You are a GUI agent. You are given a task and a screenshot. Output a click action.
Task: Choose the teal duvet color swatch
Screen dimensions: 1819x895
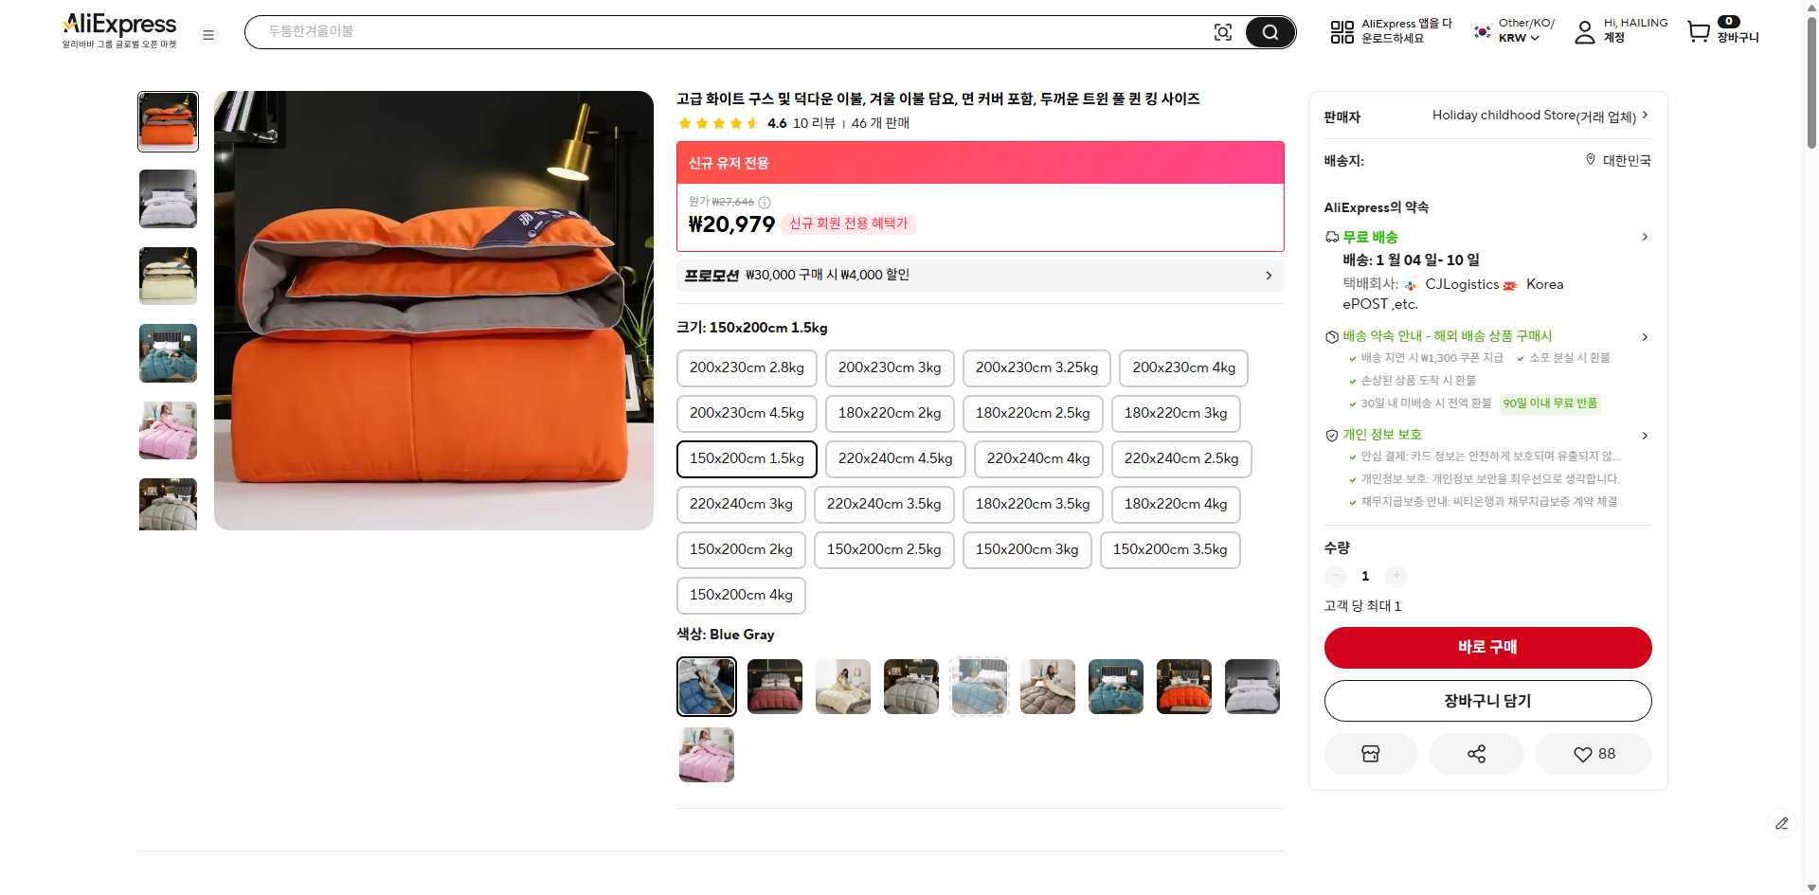point(1116,687)
